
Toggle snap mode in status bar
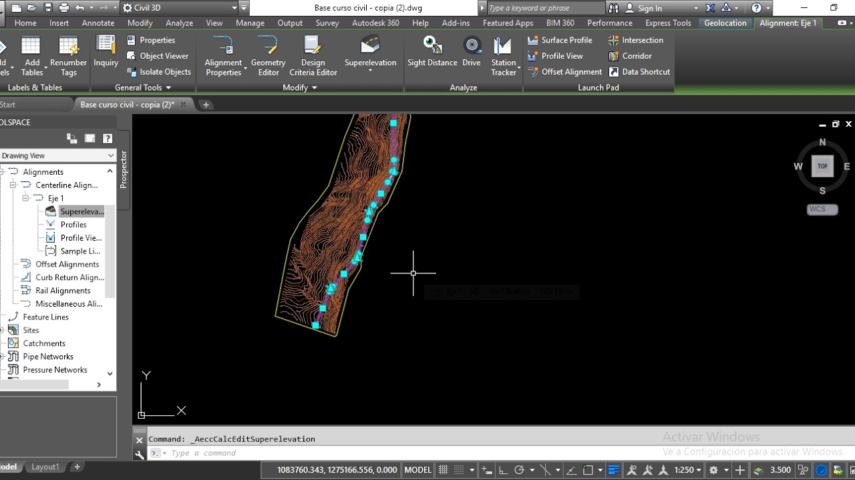coord(458,470)
